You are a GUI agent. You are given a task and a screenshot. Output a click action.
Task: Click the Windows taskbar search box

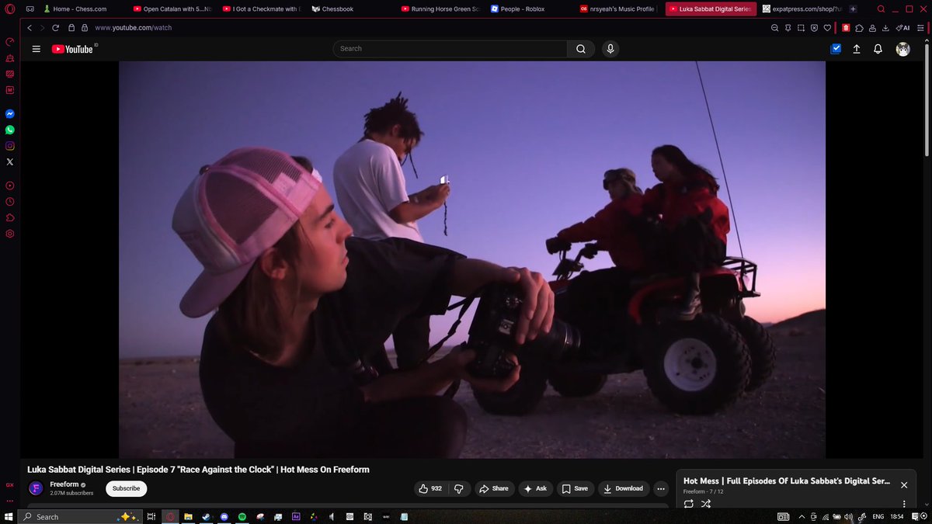(79, 516)
